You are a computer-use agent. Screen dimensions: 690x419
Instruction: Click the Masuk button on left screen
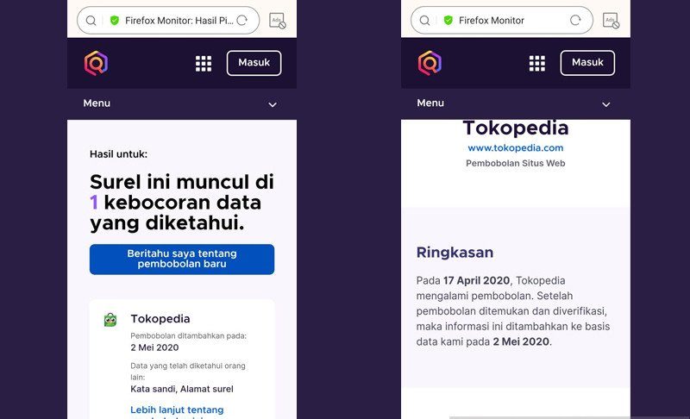[254, 63]
